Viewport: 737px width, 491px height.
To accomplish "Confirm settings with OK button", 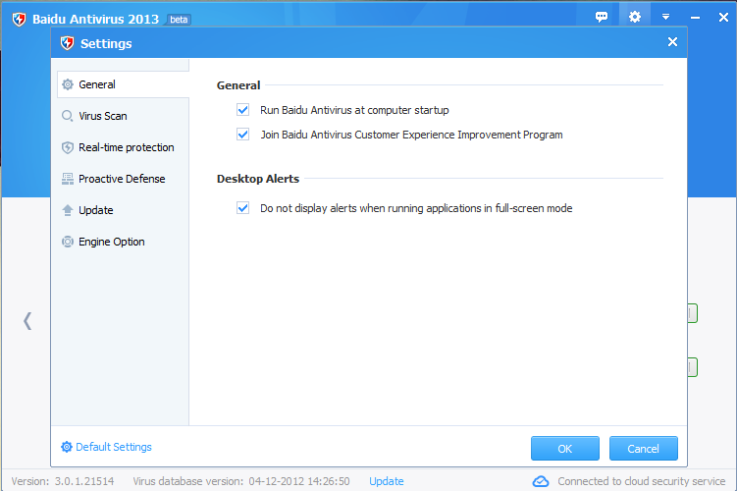I will [x=565, y=448].
